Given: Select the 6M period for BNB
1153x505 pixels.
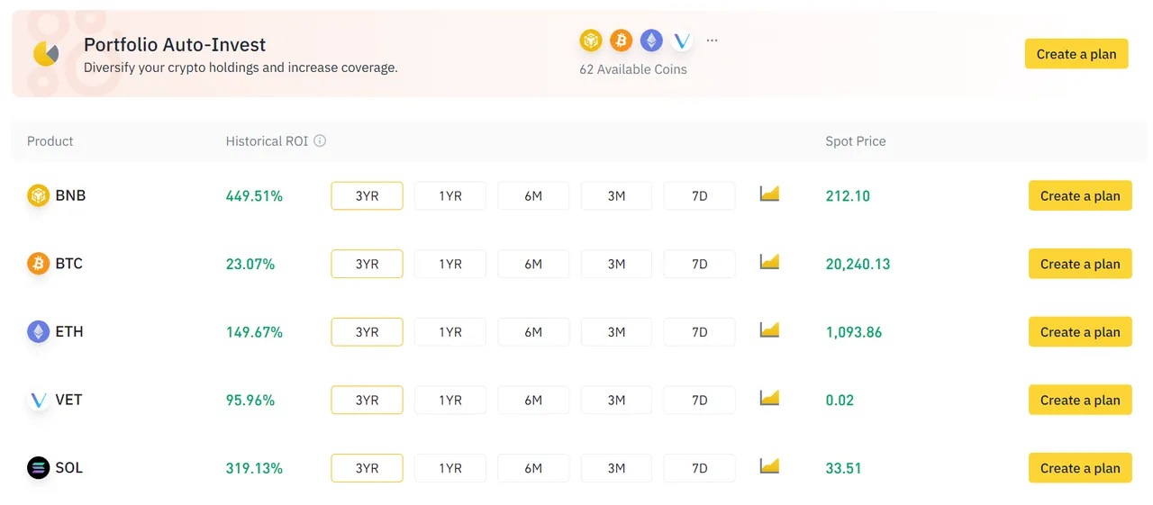Looking at the screenshot, I should point(533,195).
